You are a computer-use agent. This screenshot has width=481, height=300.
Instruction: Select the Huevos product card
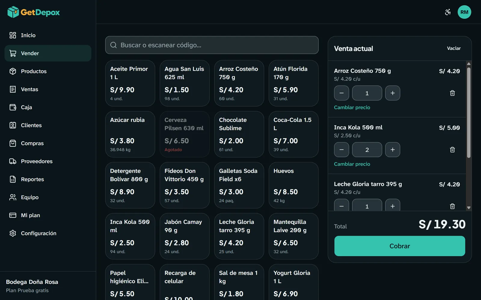[x=293, y=185]
